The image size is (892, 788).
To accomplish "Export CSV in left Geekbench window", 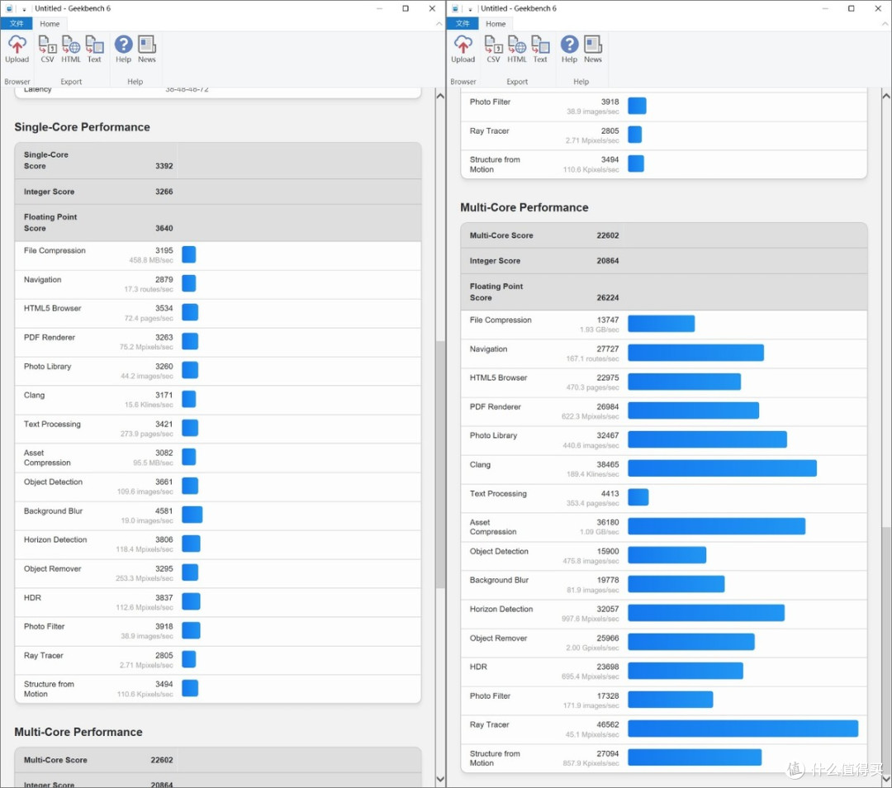I will point(47,49).
